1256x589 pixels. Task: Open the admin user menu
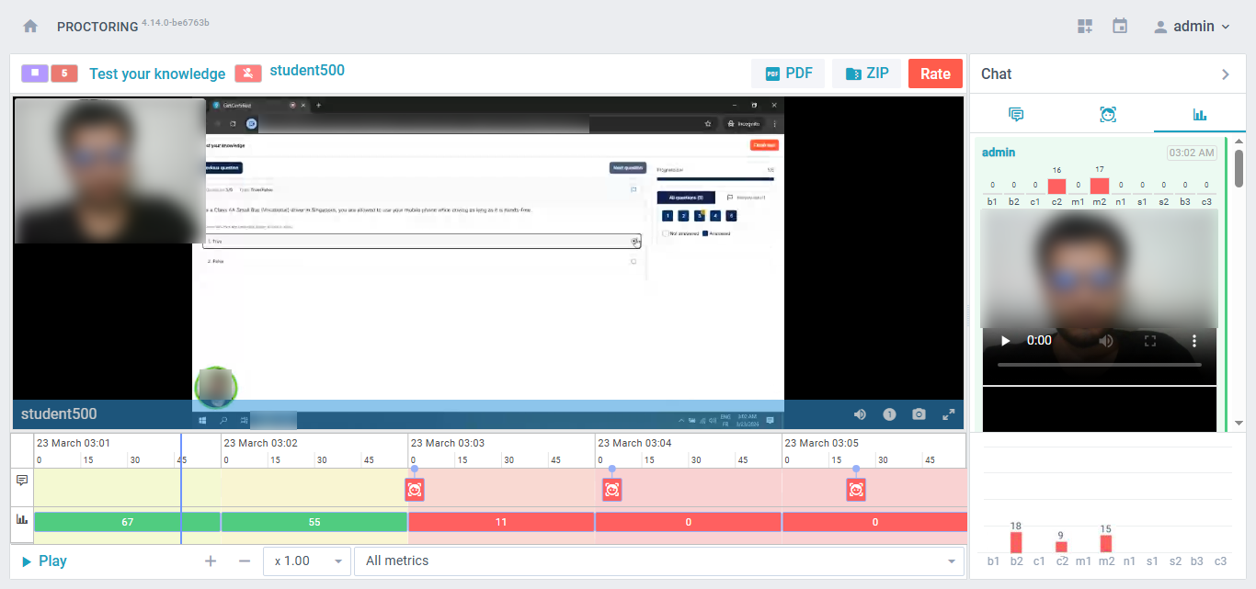(x=1193, y=27)
